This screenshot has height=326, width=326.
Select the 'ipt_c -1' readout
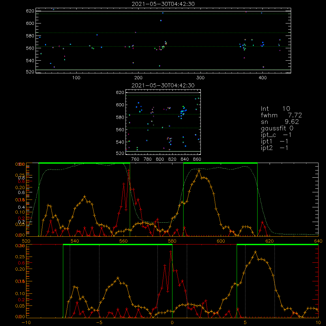coord(276,135)
